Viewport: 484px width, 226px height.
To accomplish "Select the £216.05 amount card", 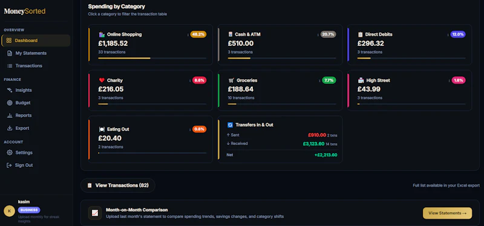I will click(x=151, y=90).
